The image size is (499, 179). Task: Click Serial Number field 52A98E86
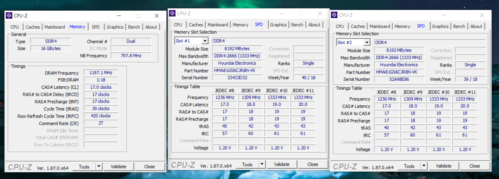399,79
